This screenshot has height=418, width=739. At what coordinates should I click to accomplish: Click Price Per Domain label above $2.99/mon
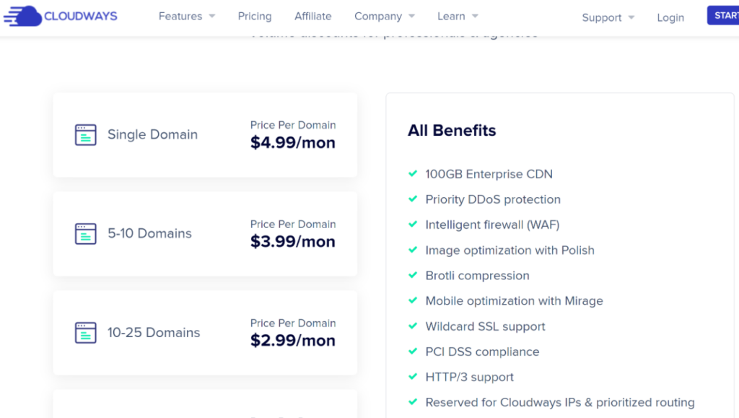(x=293, y=323)
